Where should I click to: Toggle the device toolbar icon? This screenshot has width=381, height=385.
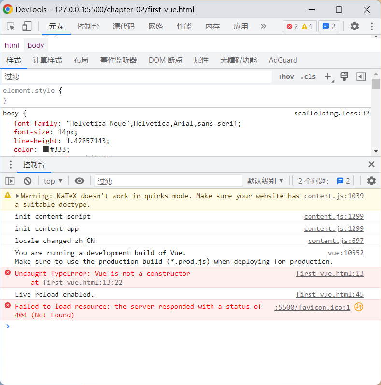27,26
